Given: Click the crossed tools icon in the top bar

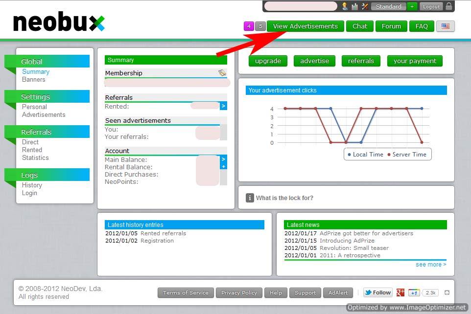Looking at the screenshot, I should coord(365,6).
